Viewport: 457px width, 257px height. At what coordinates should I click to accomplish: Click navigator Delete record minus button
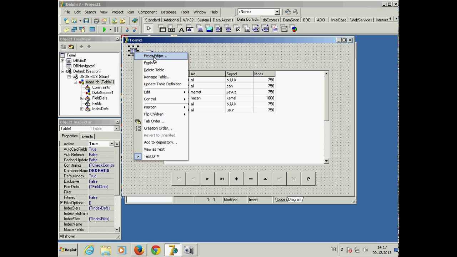coord(251,179)
